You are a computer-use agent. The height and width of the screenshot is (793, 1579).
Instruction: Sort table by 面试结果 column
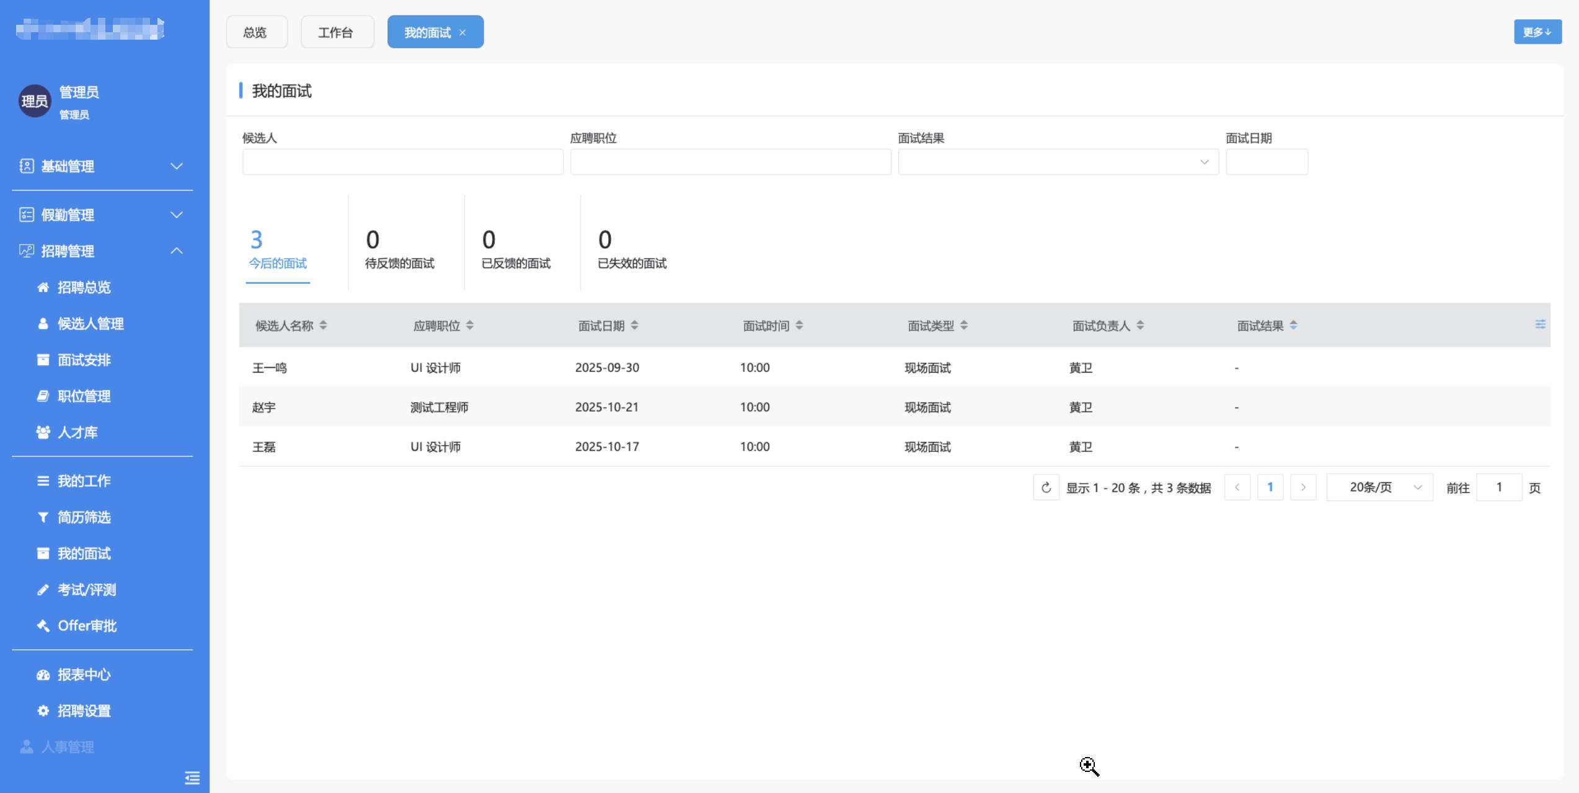point(1293,326)
